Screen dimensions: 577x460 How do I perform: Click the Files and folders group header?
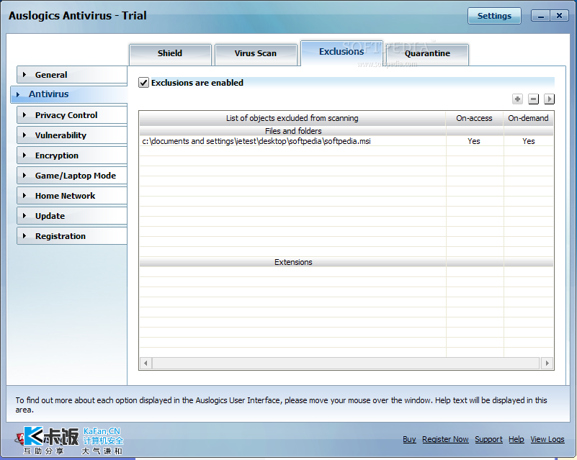pos(293,131)
